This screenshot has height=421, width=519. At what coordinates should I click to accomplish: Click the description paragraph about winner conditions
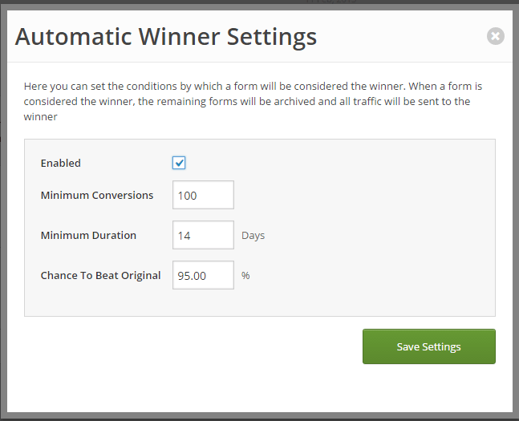253,101
